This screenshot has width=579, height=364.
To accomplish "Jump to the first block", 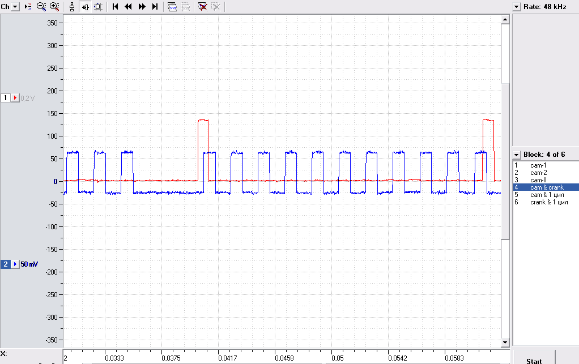I will tap(115, 7).
